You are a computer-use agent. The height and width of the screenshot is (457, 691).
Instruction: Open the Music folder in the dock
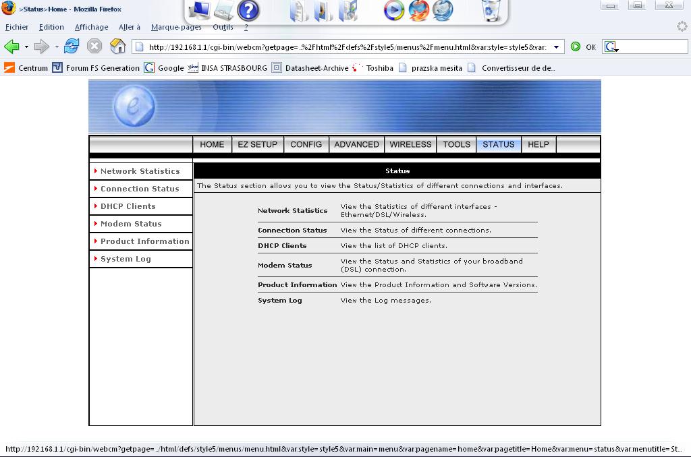click(348, 11)
